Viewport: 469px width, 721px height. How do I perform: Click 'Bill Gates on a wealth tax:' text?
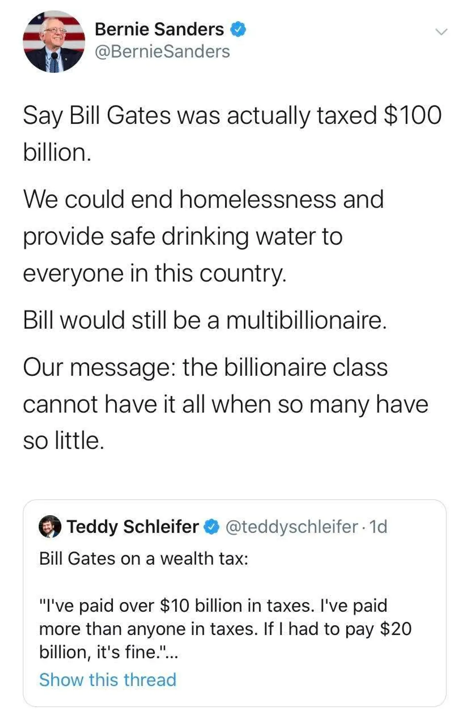point(143,559)
